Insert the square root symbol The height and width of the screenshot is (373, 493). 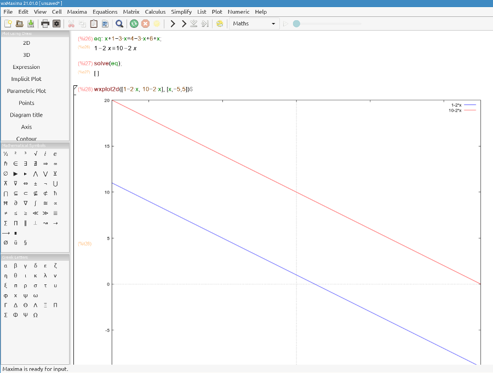(x=36, y=154)
